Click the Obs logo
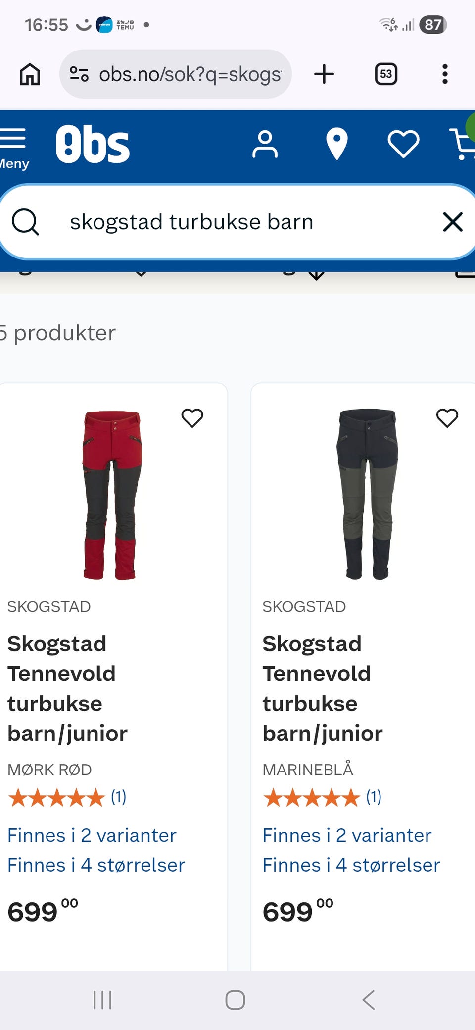 [x=93, y=144]
